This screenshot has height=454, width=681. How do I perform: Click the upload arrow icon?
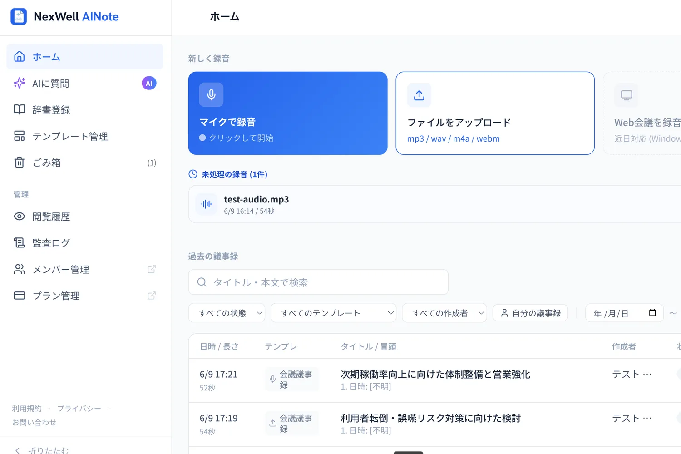[419, 95]
